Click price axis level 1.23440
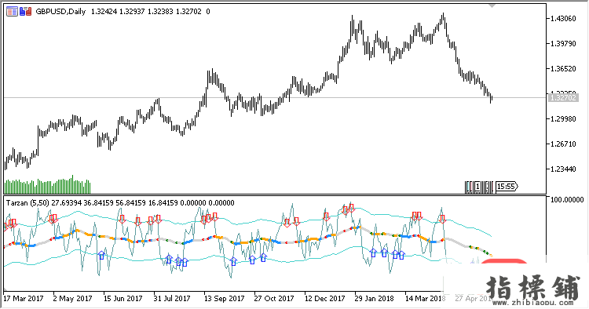 click(563, 169)
